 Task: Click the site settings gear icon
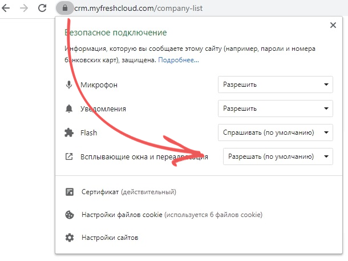pyautogui.click(x=70, y=238)
